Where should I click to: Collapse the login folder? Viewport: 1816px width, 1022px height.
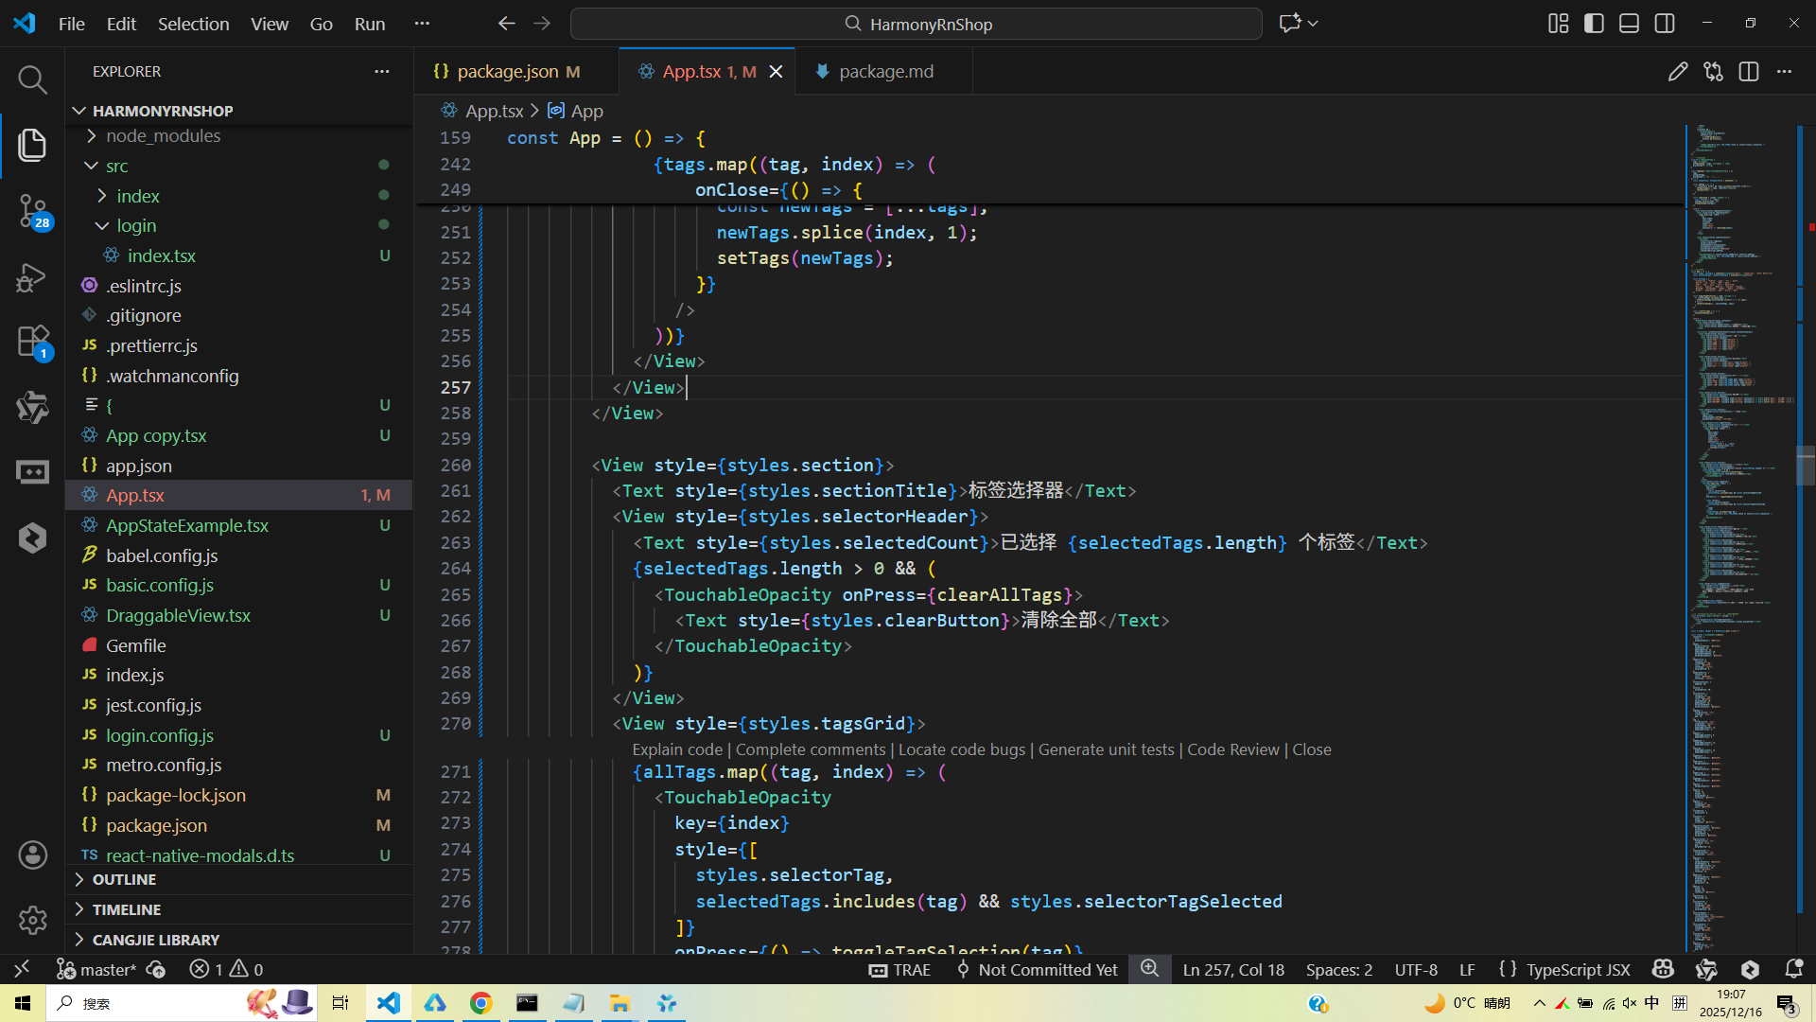136,226
